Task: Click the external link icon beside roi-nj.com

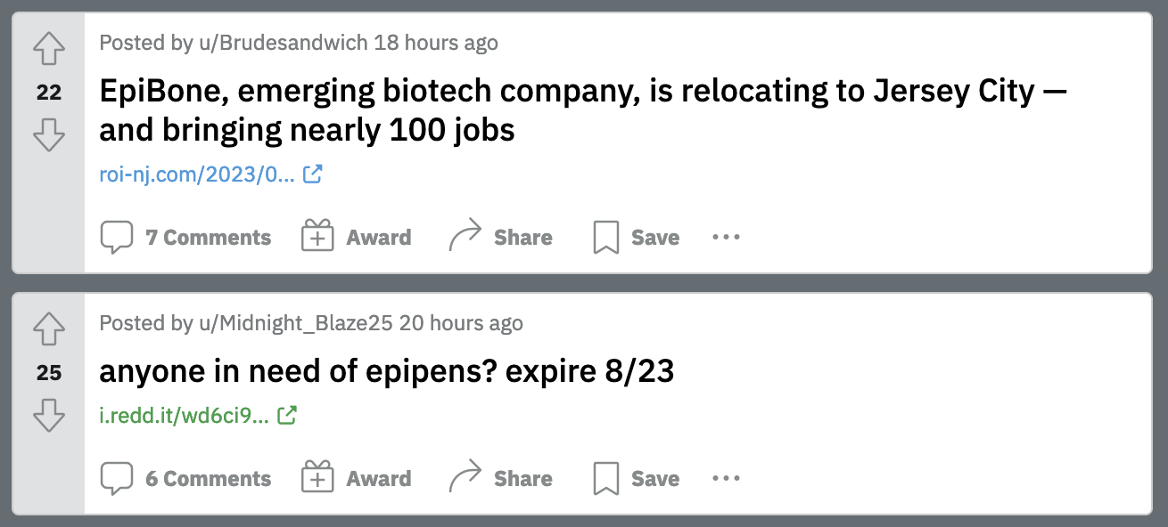Action: pos(312,174)
